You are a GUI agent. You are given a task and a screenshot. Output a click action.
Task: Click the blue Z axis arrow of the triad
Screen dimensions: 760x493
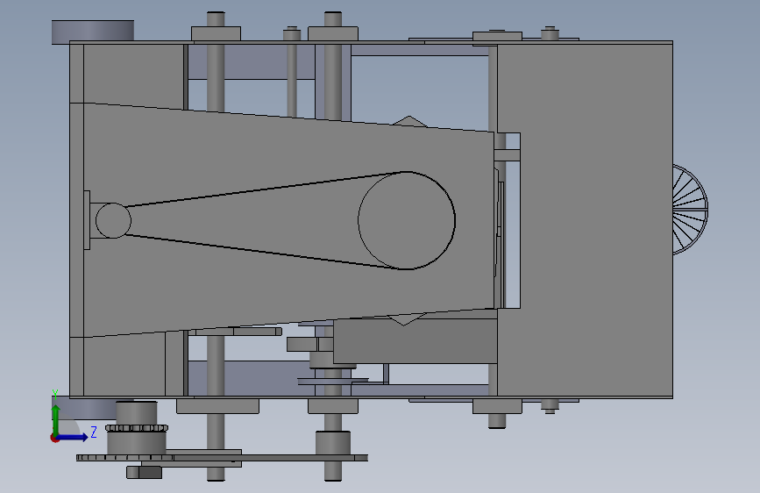pos(73,437)
